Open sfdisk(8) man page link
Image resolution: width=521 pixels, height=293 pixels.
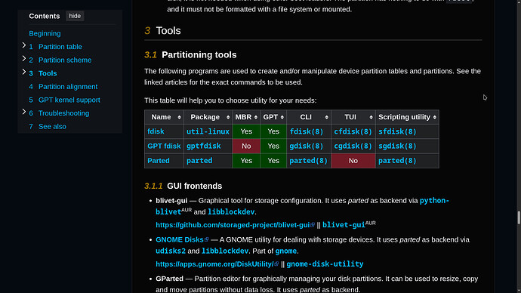397,131
